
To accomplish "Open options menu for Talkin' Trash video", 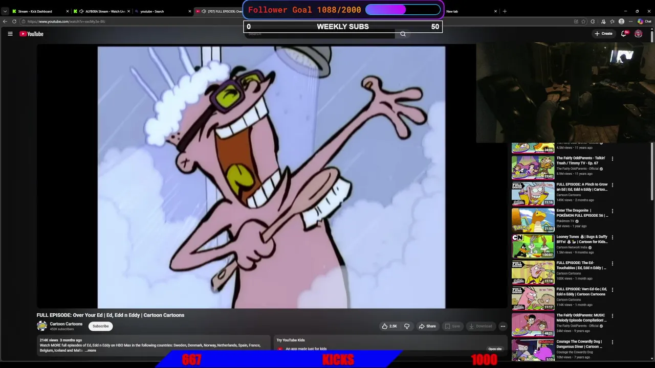I will (612, 159).
